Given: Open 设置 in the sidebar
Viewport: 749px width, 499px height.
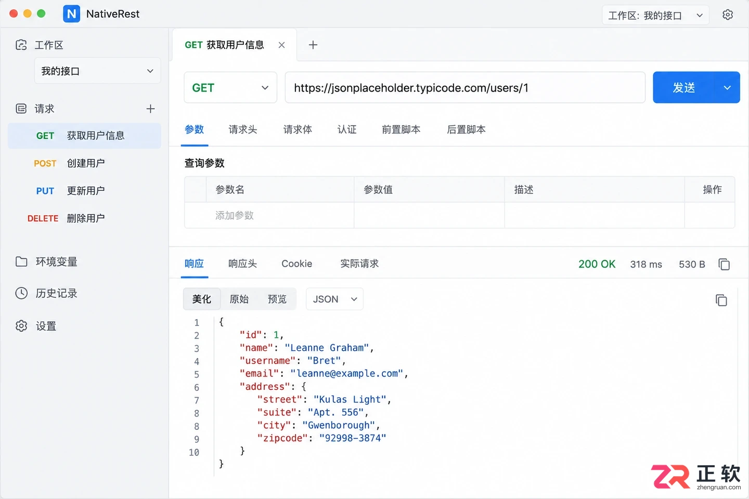Looking at the screenshot, I should point(46,326).
